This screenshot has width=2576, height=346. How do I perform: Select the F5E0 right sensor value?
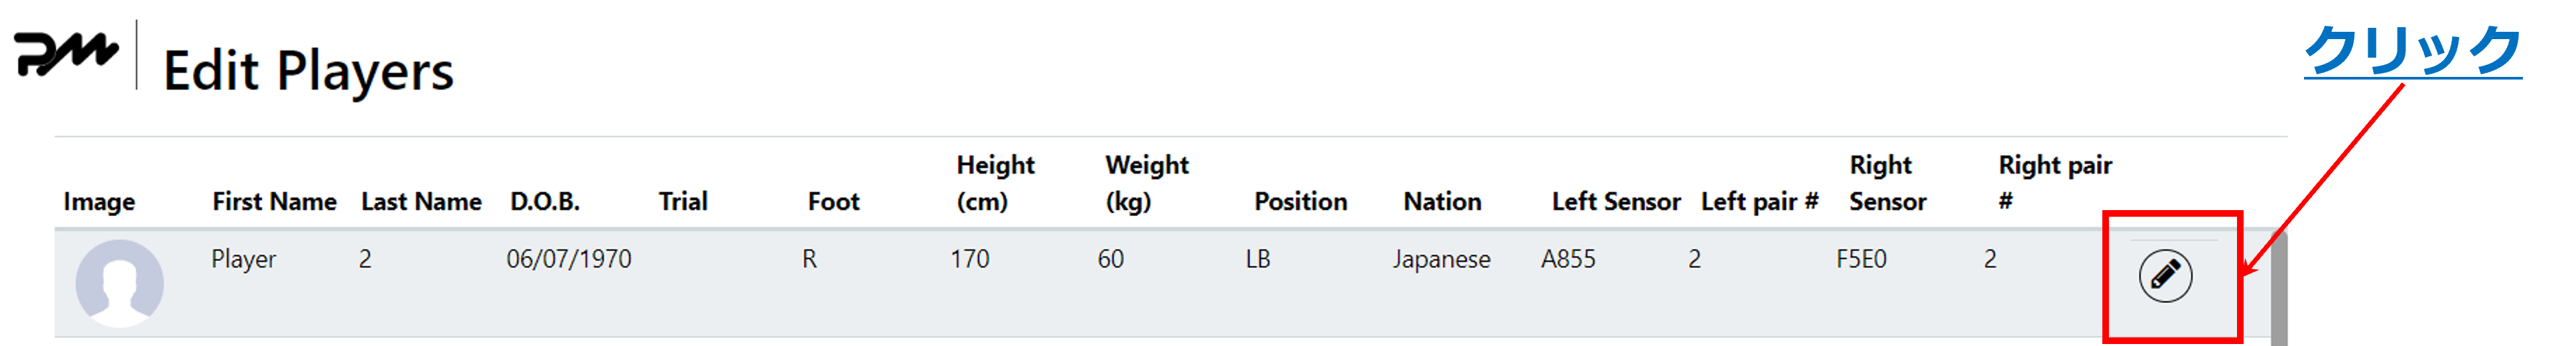(1861, 260)
